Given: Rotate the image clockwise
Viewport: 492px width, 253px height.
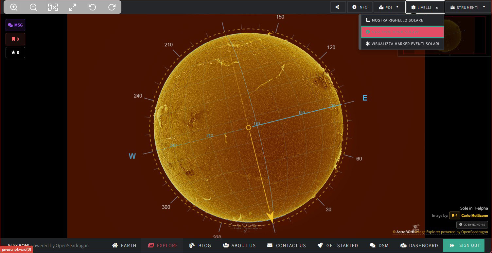Looking at the screenshot, I should tap(112, 7).
